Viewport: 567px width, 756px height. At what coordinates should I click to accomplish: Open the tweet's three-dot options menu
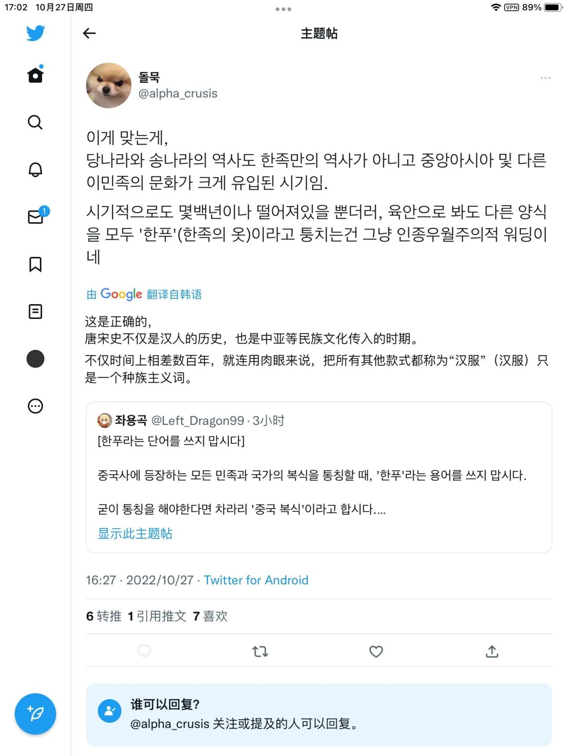pyautogui.click(x=546, y=77)
